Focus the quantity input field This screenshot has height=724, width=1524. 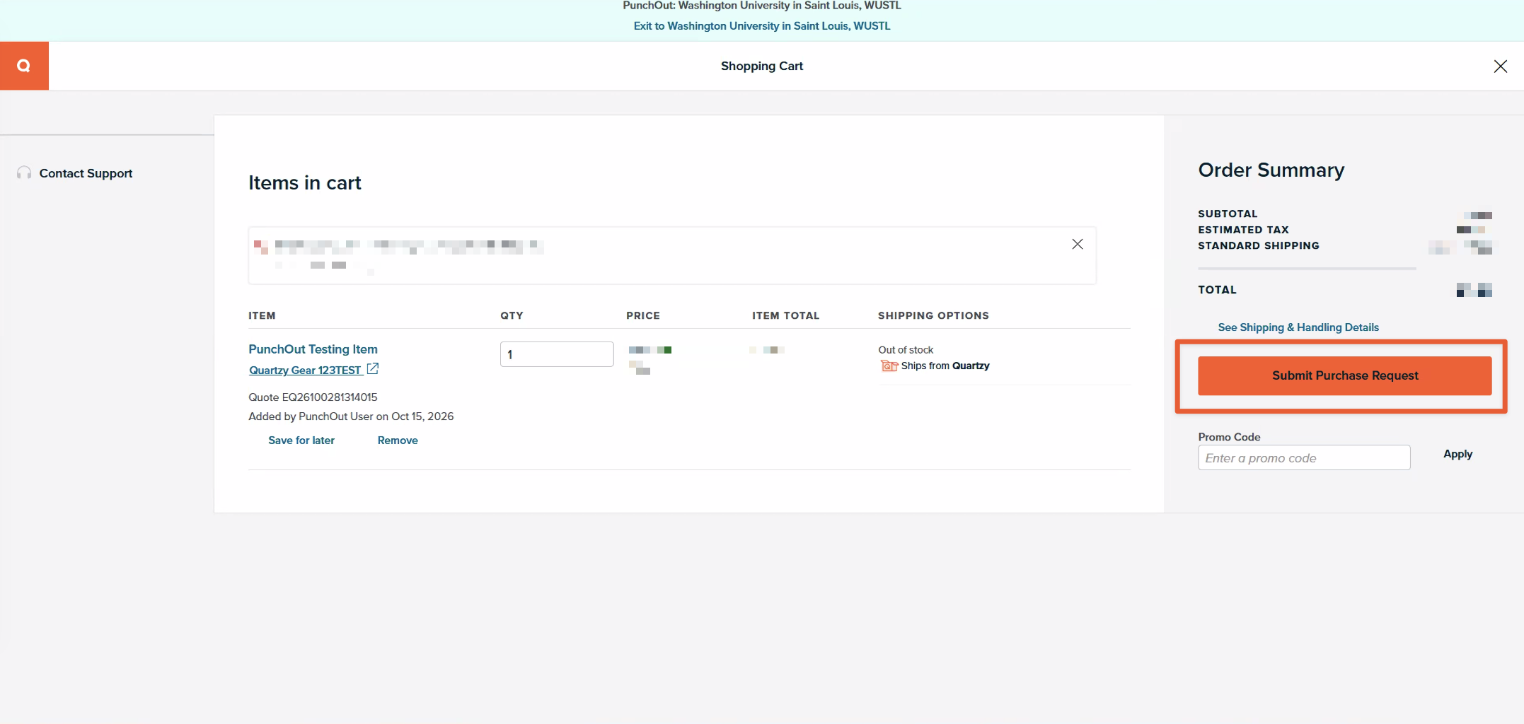557,354
